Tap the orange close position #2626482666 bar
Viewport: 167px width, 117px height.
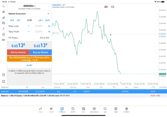point(29,59)
